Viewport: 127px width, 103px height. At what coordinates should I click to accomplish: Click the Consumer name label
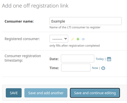[19, 21]
